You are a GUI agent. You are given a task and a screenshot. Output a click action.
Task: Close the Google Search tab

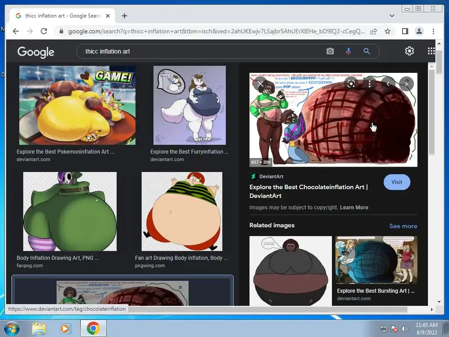[108, 16]
